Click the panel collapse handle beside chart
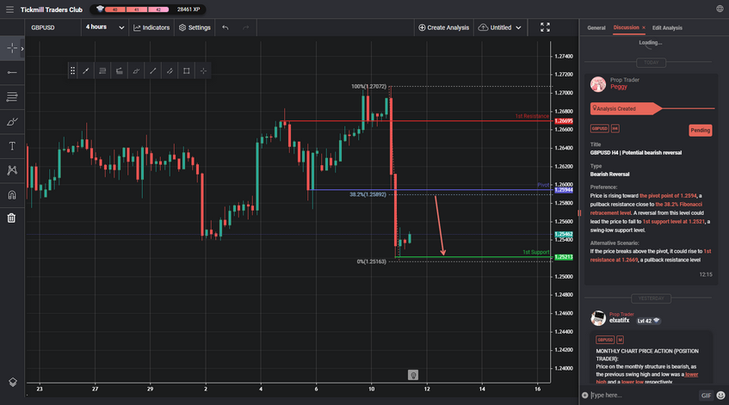 coord(579,213)
